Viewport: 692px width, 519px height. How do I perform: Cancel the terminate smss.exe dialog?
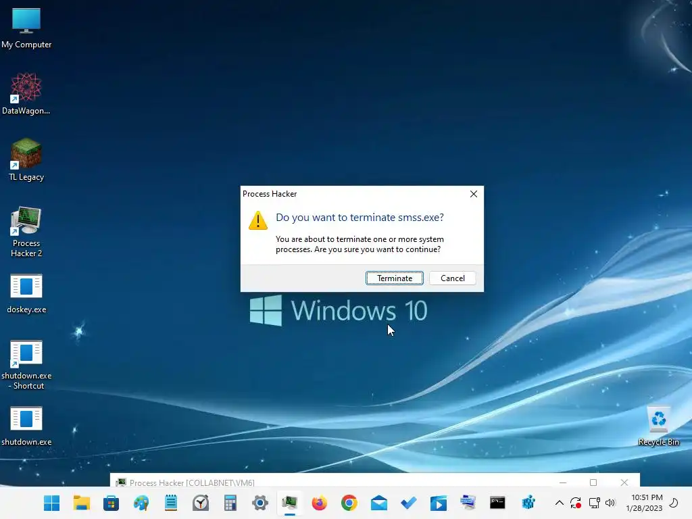452,278
